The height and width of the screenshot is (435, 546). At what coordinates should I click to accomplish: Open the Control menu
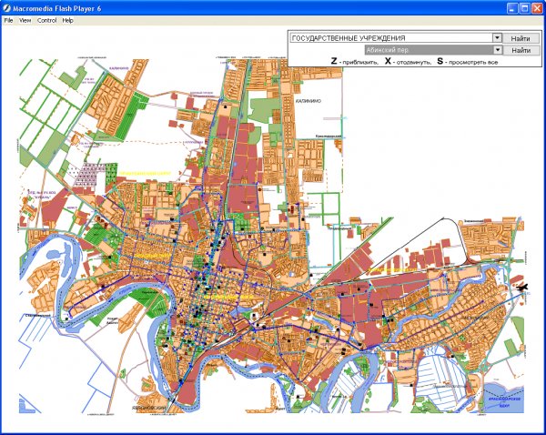tap(46, 21)
